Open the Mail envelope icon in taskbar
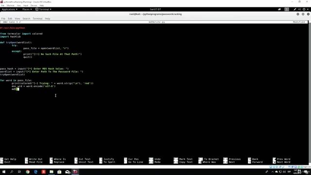This screenshot has height=175, width=311. point(68,172)
